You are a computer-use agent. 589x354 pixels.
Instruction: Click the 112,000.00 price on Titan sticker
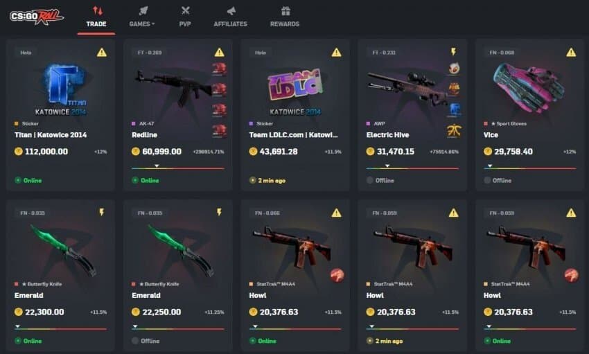[x=46, y=152]
